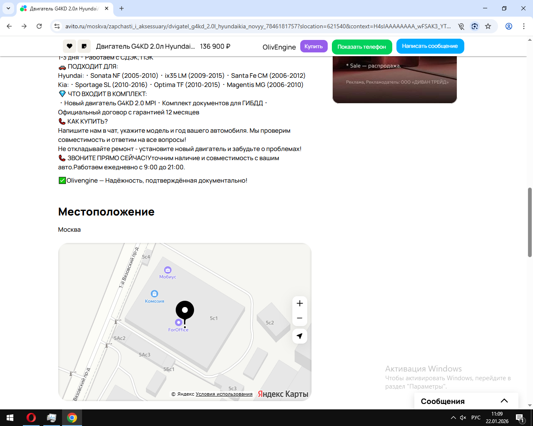The image size is (533, 426).
Task: Reload the Avito page
Action: click(39, 26)
